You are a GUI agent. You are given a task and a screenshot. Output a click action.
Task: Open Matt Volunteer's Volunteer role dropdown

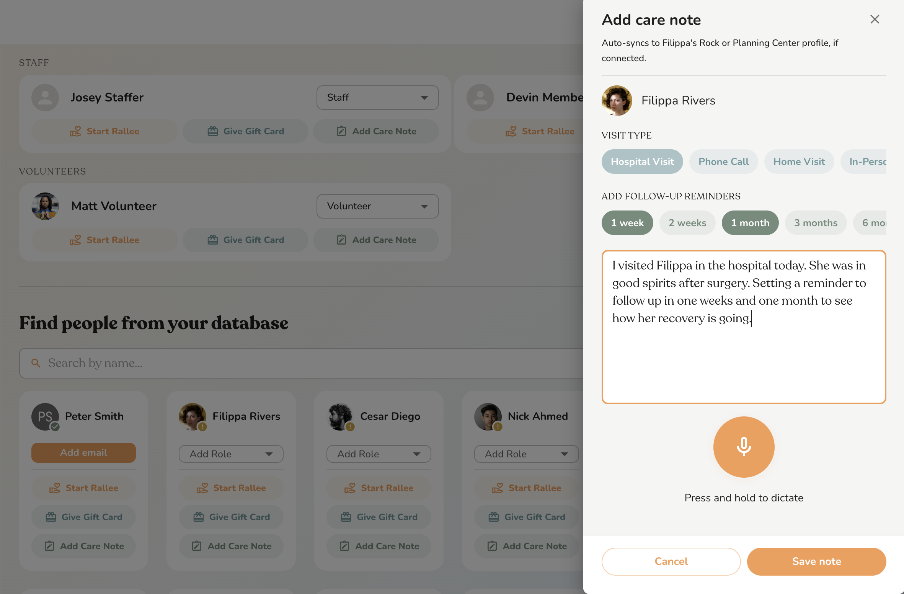click(377, 206)
